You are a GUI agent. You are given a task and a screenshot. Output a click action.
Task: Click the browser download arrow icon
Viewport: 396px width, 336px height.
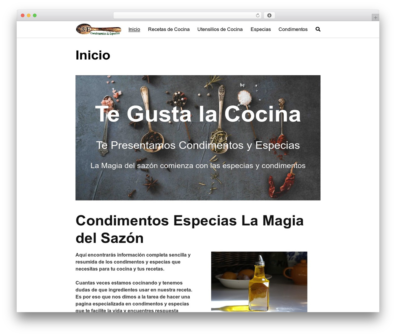(x=269, y=15)
